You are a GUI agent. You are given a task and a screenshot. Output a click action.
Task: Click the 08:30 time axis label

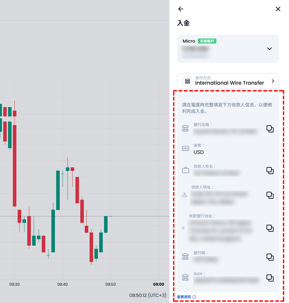tap(14, 284)
